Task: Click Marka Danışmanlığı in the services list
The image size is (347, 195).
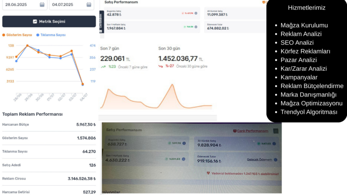Action: pyautogui.click(x=308, y=95)
